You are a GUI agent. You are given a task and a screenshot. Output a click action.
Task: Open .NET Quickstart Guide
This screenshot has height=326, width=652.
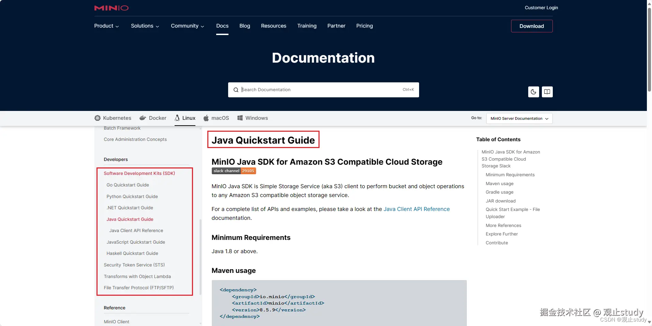(130, 208)
